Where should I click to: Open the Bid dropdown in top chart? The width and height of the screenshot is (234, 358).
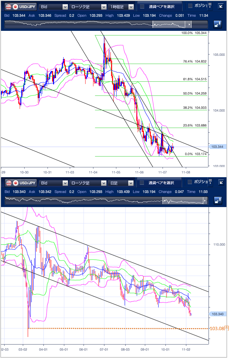point(53,7)
